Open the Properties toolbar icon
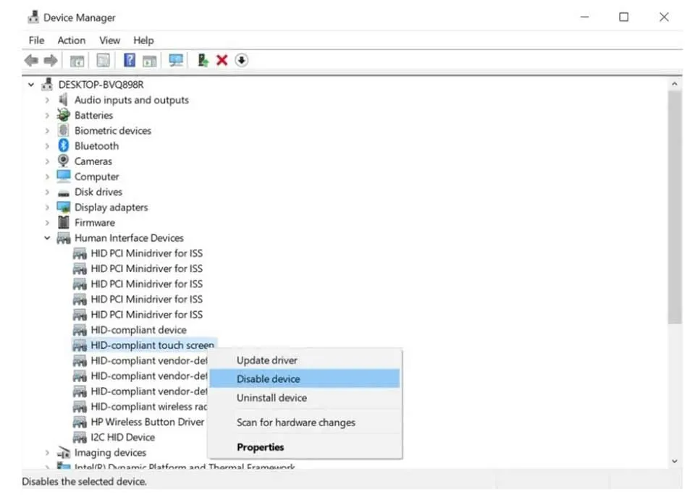Image resolution: width=695 pixels, height=500 pixels. pos(101,60)
